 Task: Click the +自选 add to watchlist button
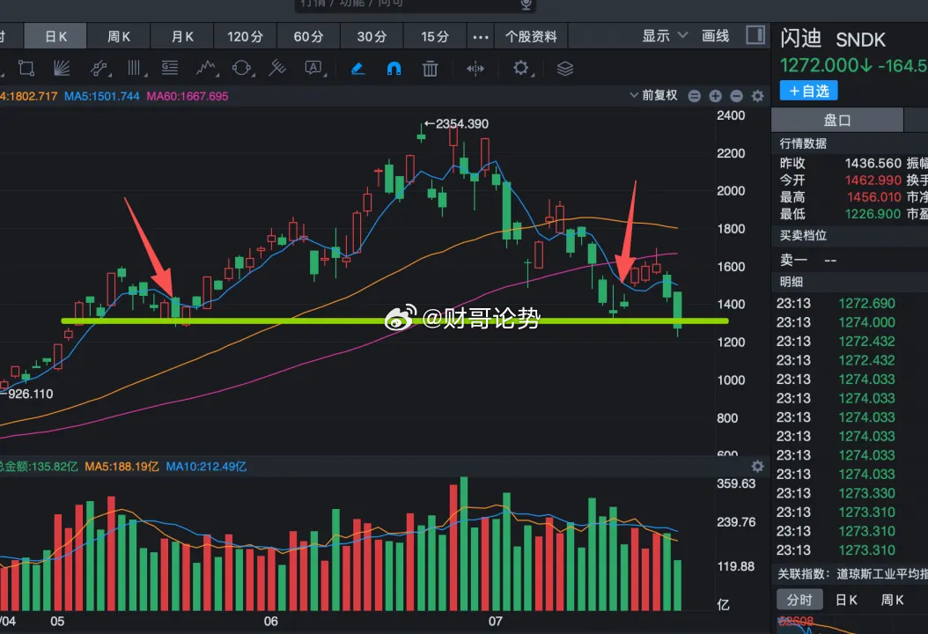pos(808,91)
